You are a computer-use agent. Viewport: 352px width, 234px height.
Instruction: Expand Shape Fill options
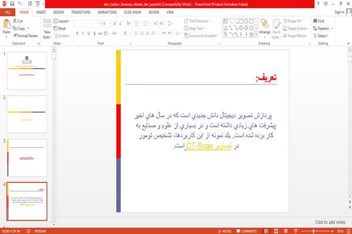[293, 21]
